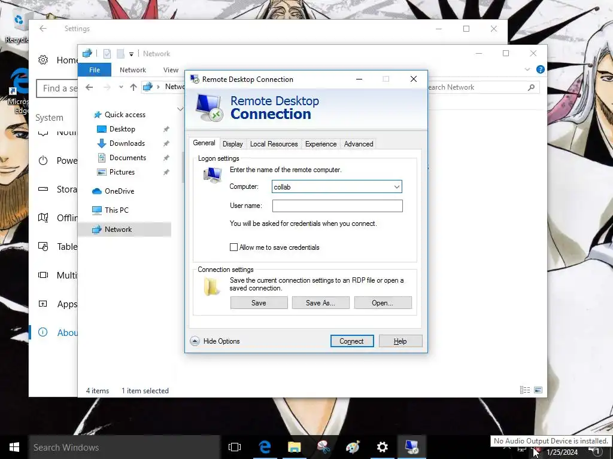The height and width of the screenshot is (459, 613).
Task: Select Pictures in the navigation pane
Action: (x=122, y=172)
